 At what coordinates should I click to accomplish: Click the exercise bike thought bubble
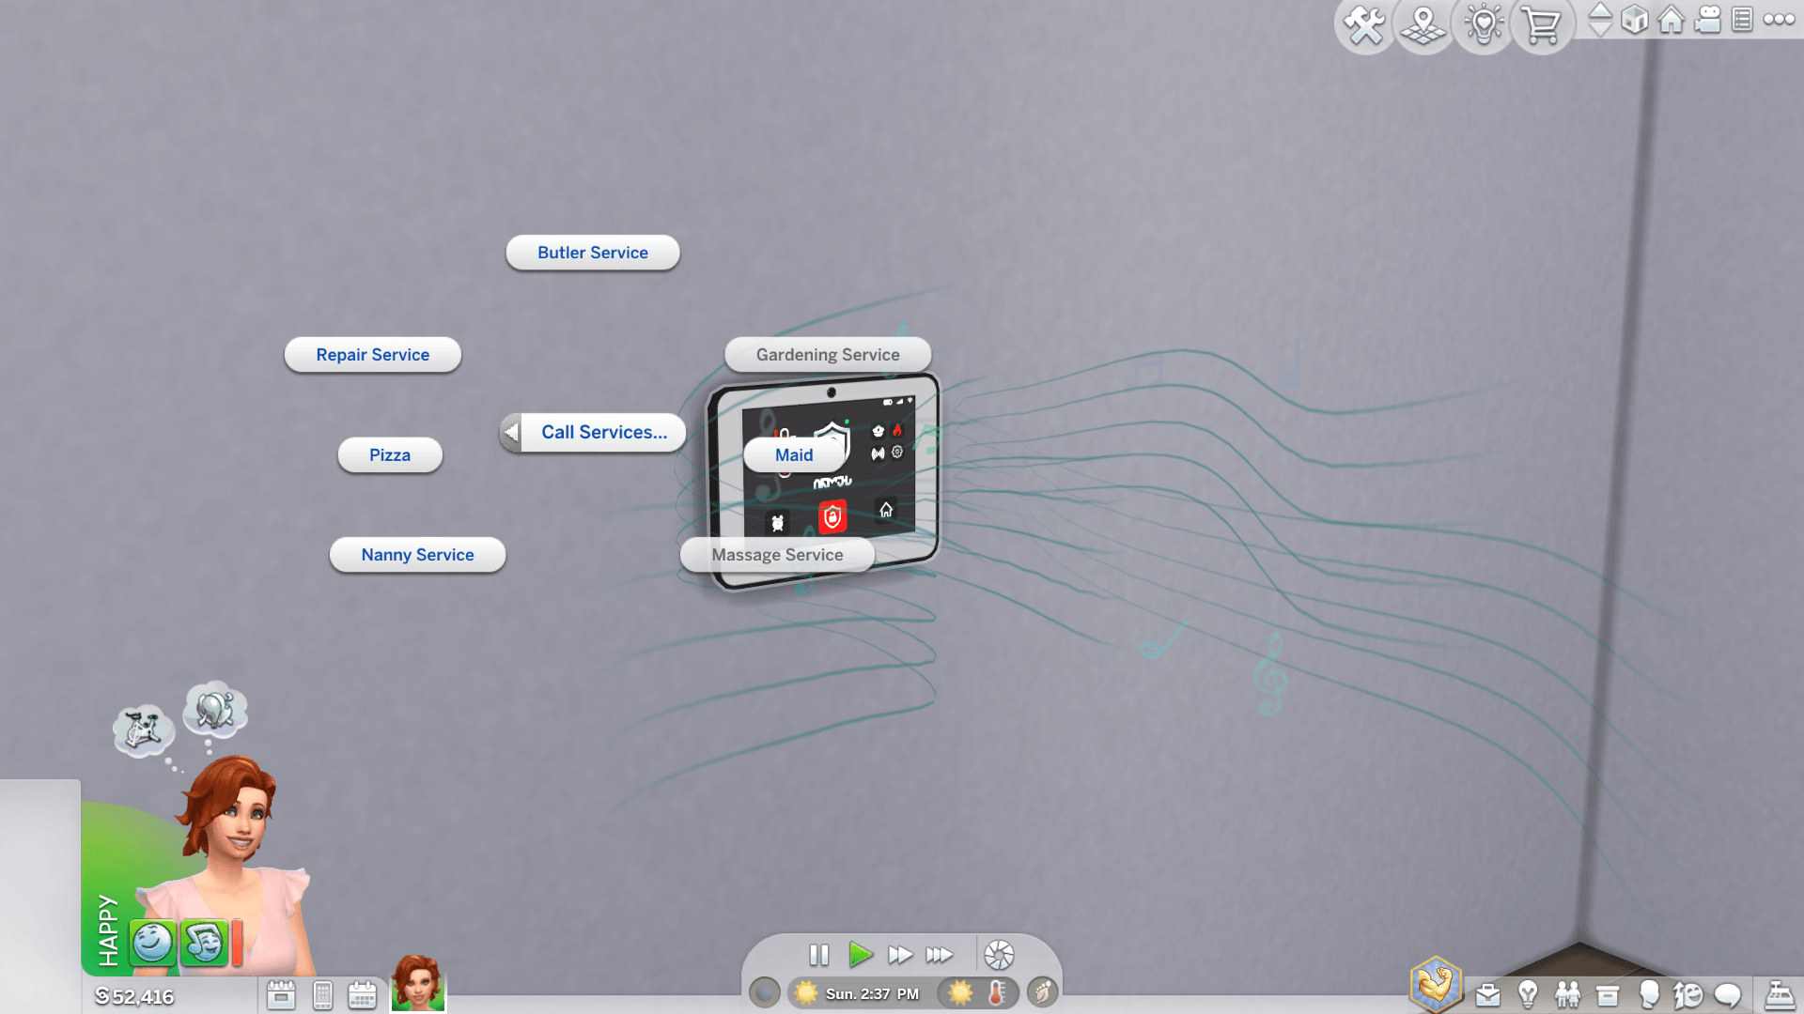(x=143, y=730)
